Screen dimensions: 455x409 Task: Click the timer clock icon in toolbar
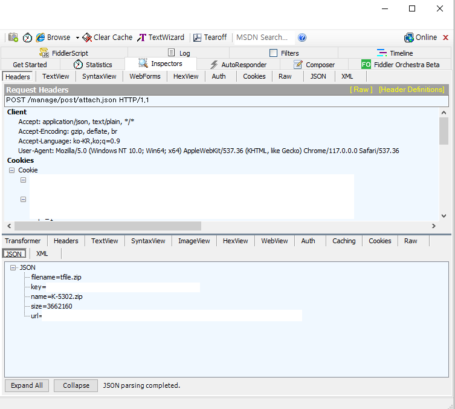coord(28,38)
